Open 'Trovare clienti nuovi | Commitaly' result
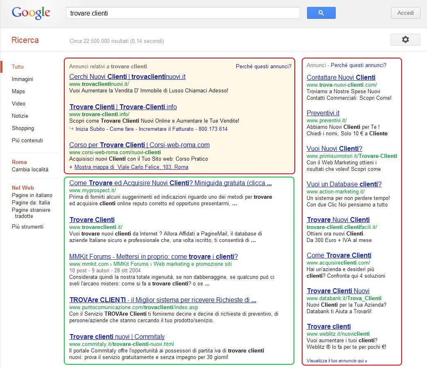The width and height of the screenshot is (427, 368). point(117,337)
